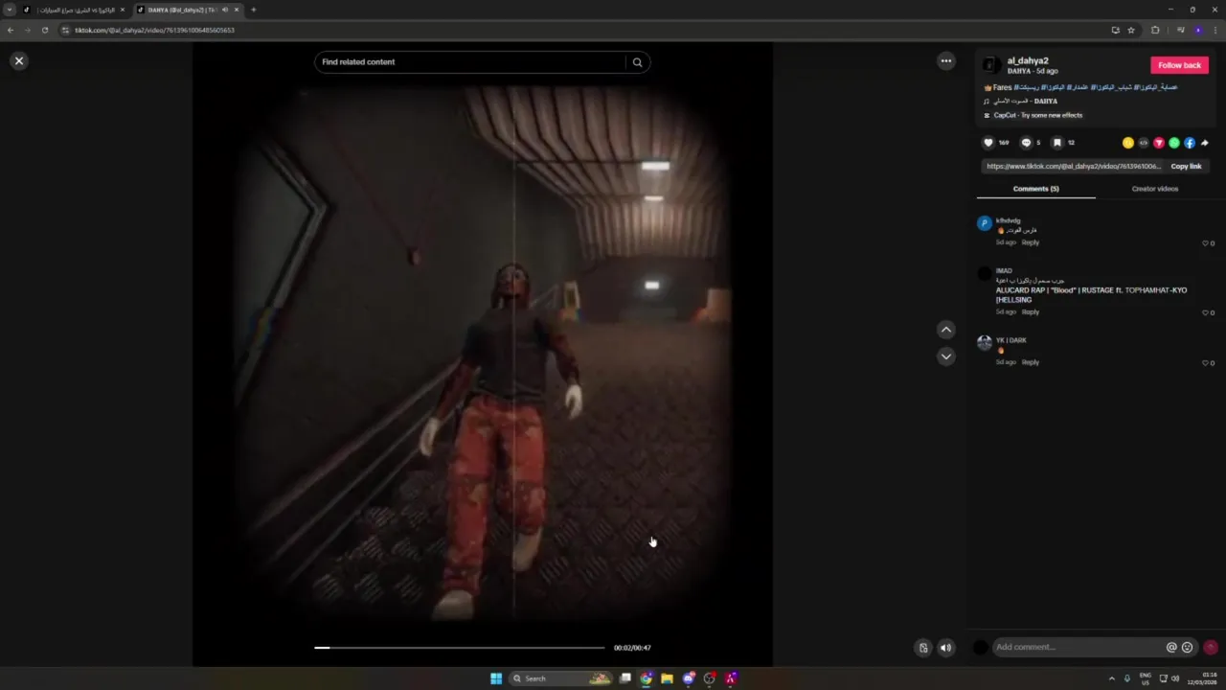Click the red post comment button
The image size is (1226, 690).
1211,648
